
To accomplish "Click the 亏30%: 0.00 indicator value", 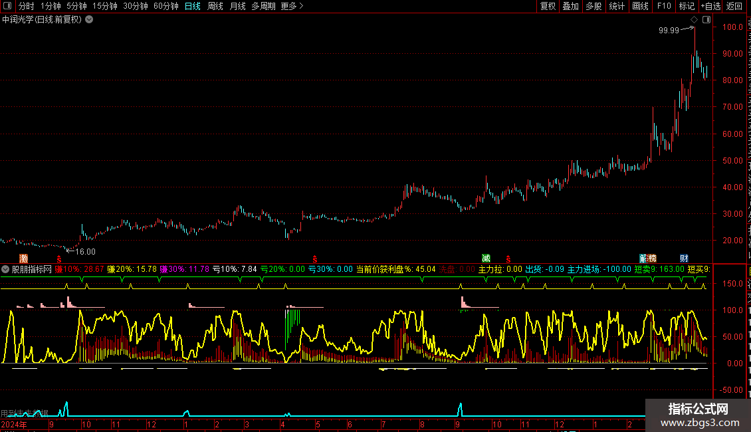I will 330,269.
